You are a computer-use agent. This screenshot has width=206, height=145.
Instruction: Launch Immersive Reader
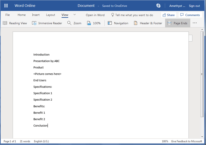coord(47,23)
